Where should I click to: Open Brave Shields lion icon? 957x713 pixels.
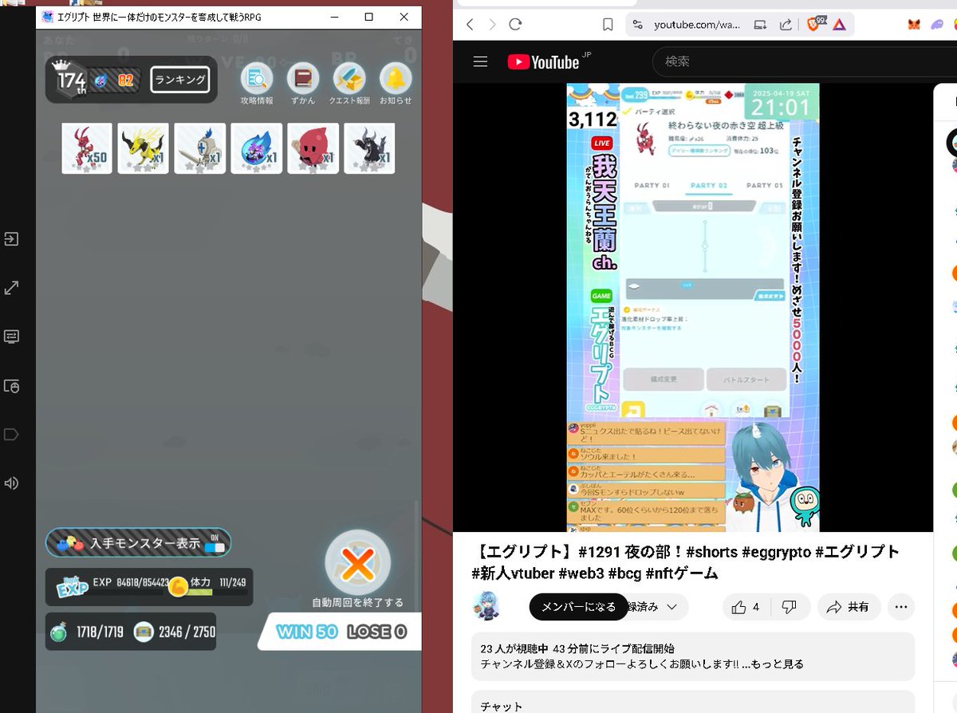coord(815,24)
